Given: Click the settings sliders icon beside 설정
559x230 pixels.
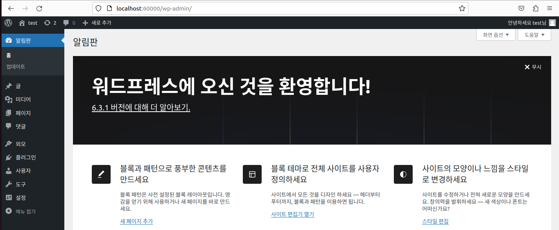Looking at the screenshot, I should pos(9,197).
